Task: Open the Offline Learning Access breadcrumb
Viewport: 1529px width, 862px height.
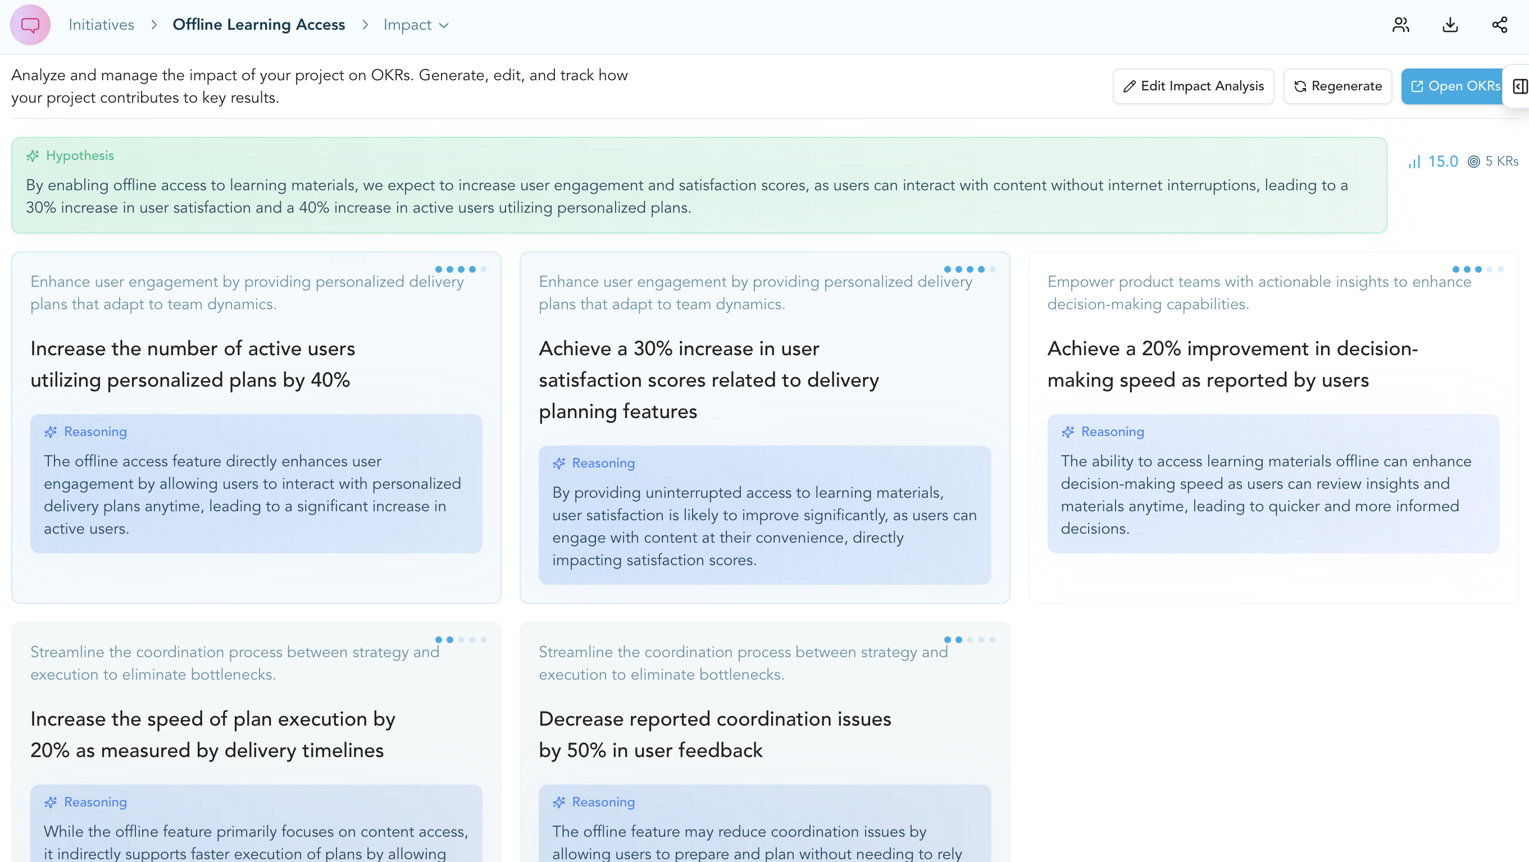Action: click(258, 25)
